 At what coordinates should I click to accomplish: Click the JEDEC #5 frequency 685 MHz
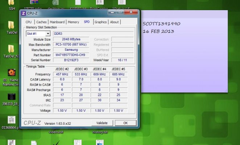click(x=118, y=74)
